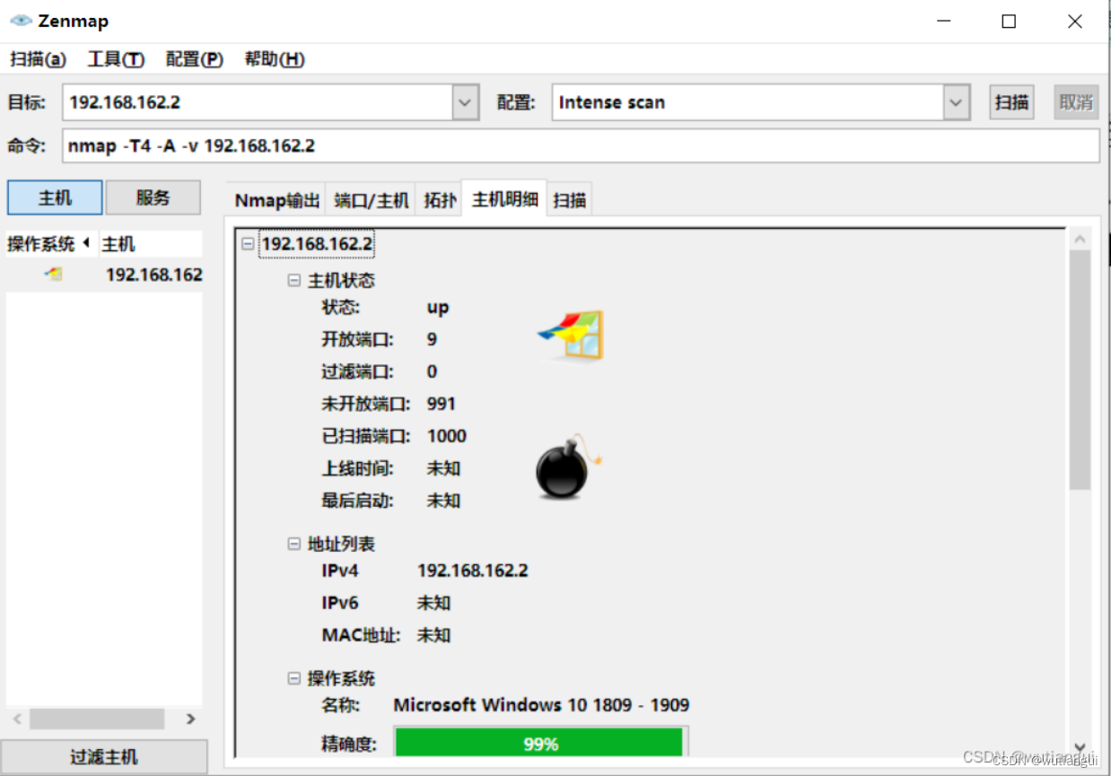Screen dimensions: 1111x776
Task: Click the 上线时间 label
Action: pos(358,468)
